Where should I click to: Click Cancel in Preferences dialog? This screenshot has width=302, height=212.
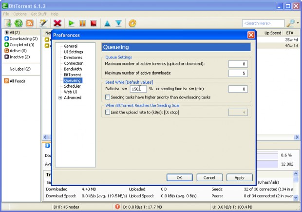(x=209, y=177)
